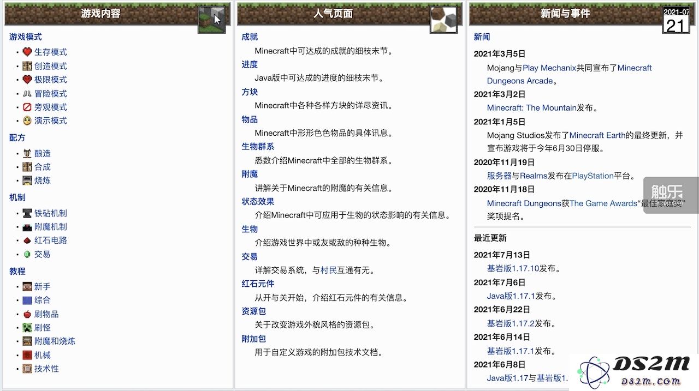Click the command block icon beside 技术性
Image resolution: width=699 pixels, height=391 pixels.
click(27, 369)
